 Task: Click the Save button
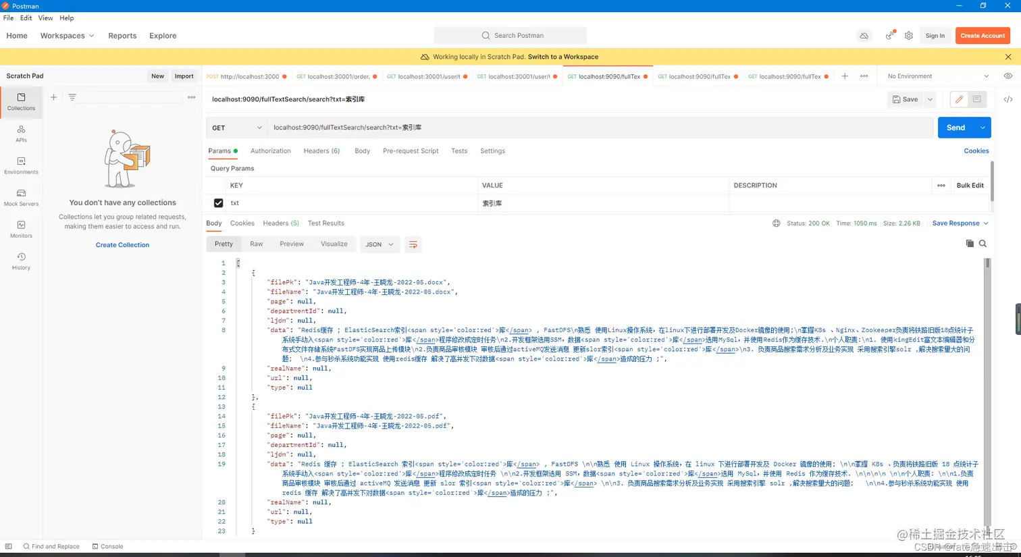(x=905, y=99)
